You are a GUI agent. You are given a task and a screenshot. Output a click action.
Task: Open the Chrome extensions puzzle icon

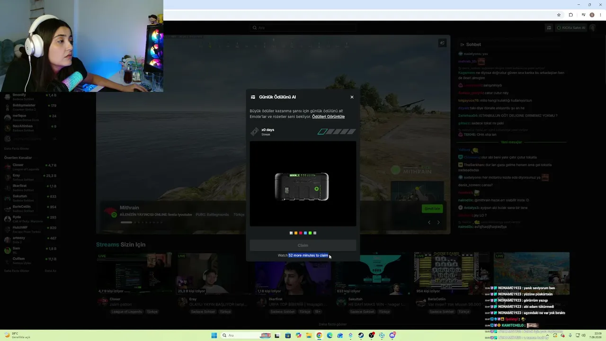(x=571, y=15)
